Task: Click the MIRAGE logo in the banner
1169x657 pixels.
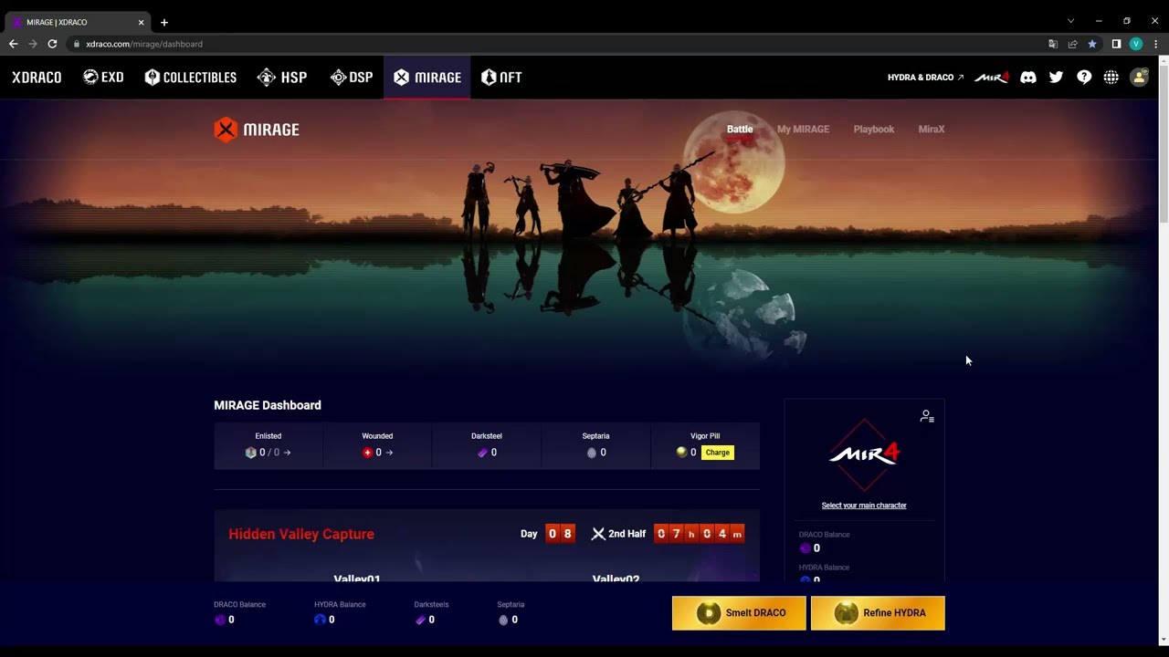Action: [x=257, y=130]
